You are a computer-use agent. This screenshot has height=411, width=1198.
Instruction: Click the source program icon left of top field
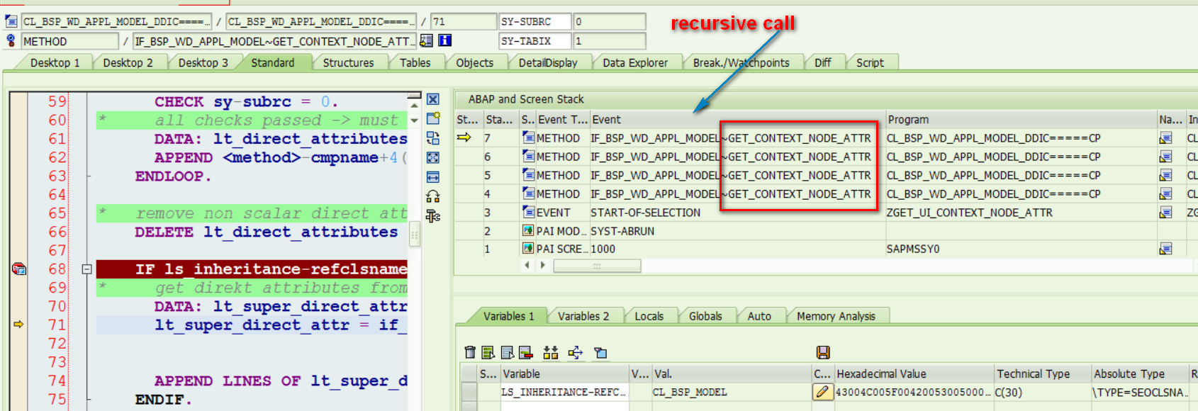[x=11, y=21]
